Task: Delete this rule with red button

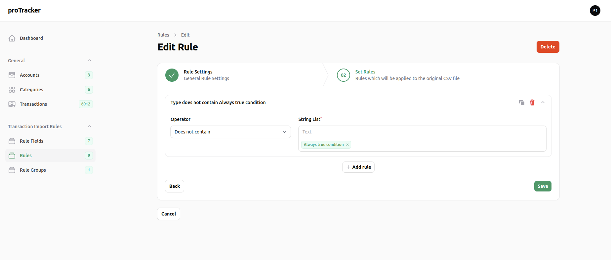Action: pyautogui.click(x=548, y=47)
